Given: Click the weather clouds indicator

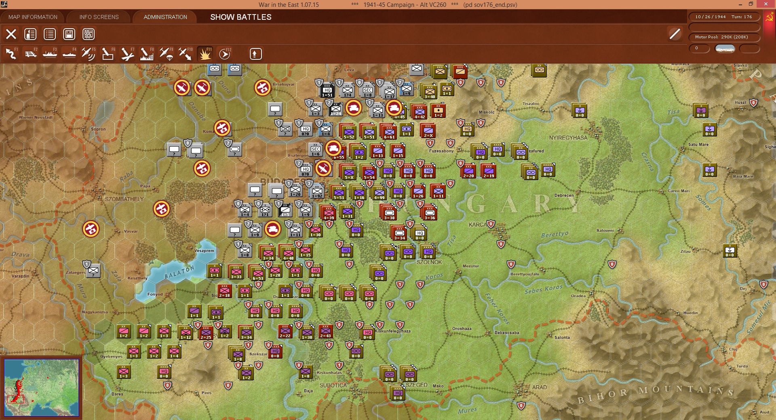Looking at the screenshot, I should click(725, 48).
